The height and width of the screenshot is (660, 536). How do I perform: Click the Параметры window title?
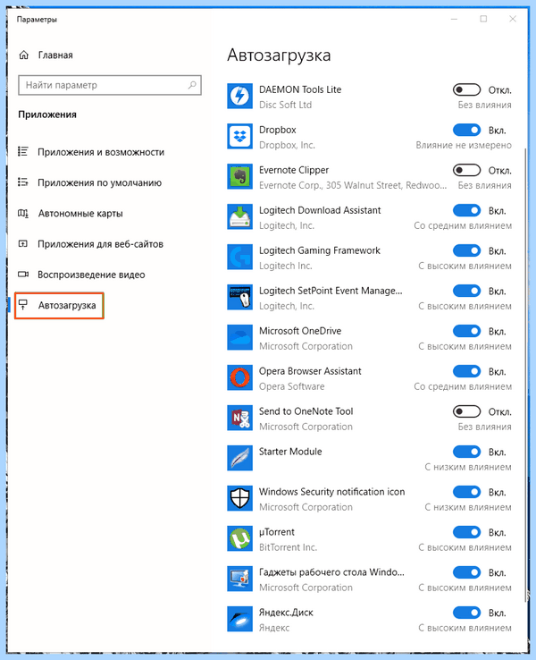(37, 20)
